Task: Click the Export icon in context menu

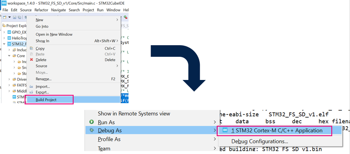Action: (31, 93)
